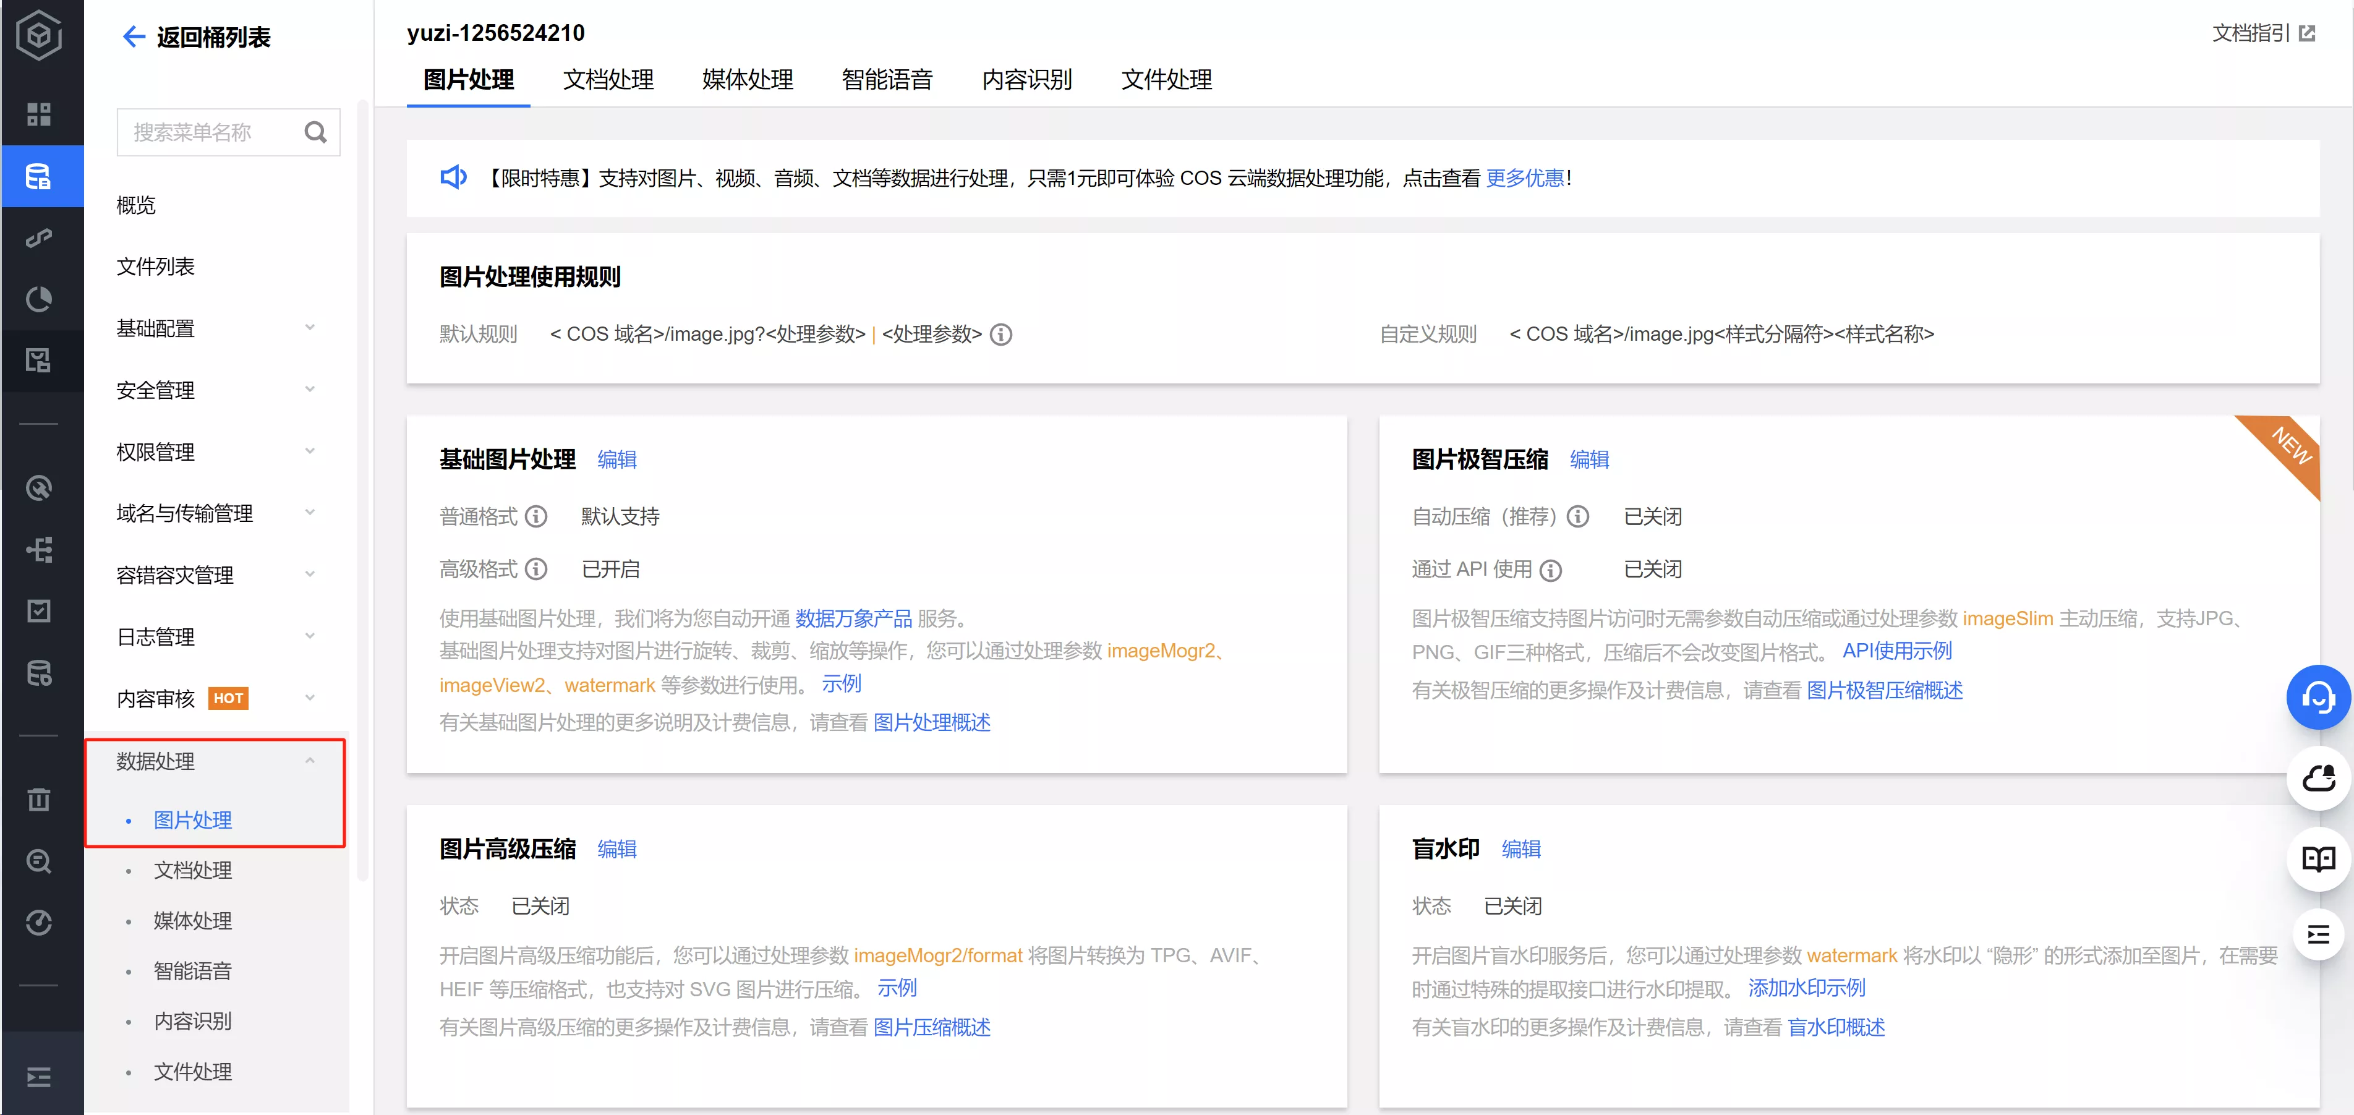Click the checkbox task sidebar icon
The height and width of the screenshot is (1115, 2354).
40,610
